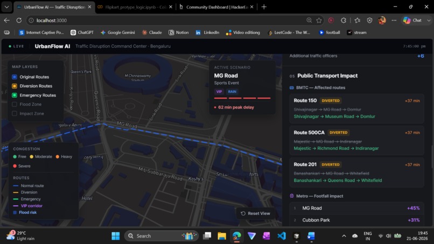The width and height of the screenshot is (434, 244).
Task: Open the Favorites list icon
Action: [358, 20]
